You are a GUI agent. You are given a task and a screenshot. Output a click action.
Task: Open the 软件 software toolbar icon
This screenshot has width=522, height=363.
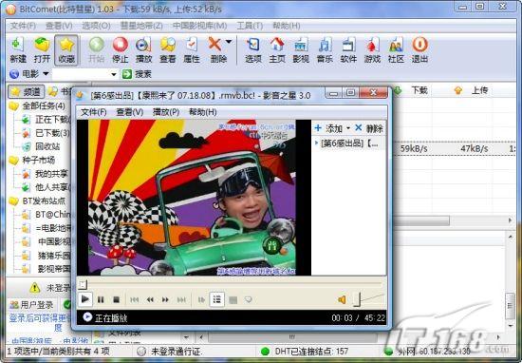[x=348, y=50]
